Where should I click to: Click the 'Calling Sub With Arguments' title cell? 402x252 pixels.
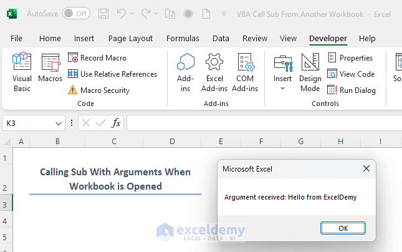115,179
